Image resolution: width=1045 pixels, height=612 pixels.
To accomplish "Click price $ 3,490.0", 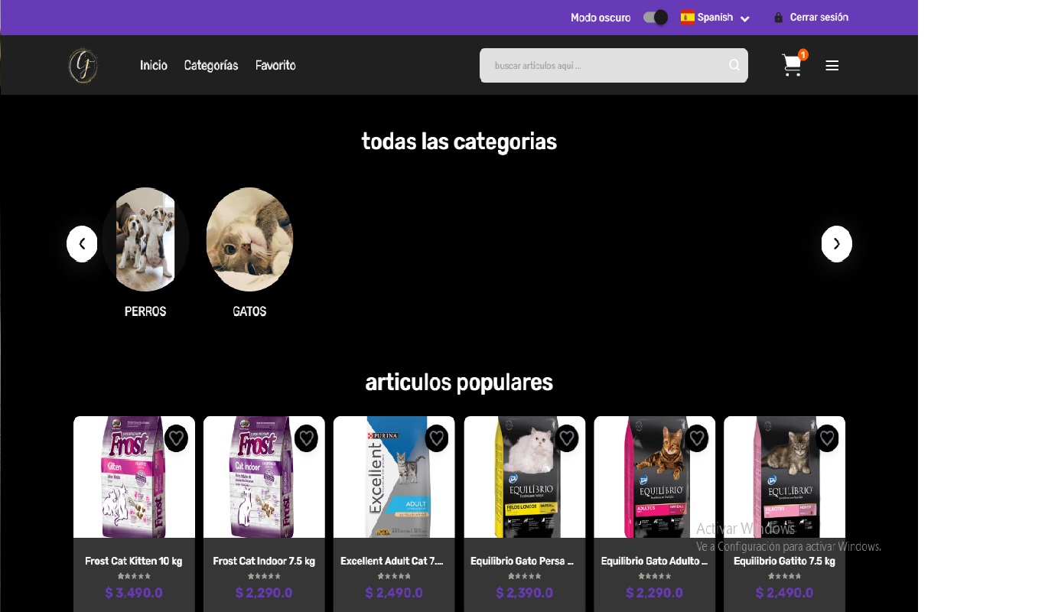I will point(134,593).
